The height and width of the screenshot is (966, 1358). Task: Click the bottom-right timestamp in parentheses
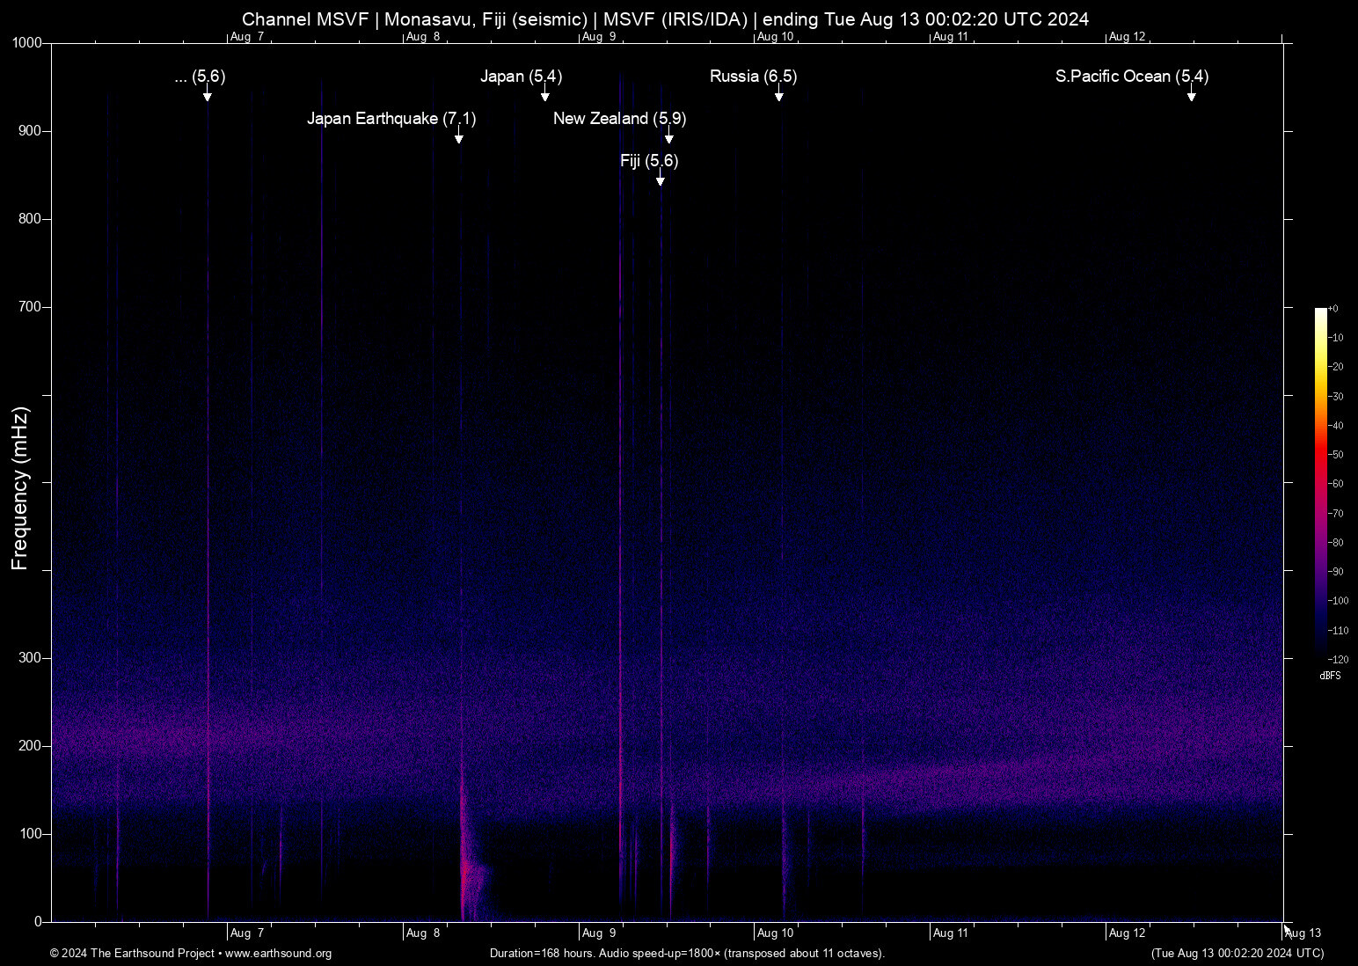pos(1237,954)
